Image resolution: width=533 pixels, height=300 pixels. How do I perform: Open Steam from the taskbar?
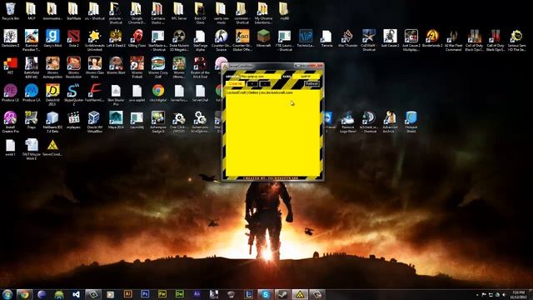(282, 294)
